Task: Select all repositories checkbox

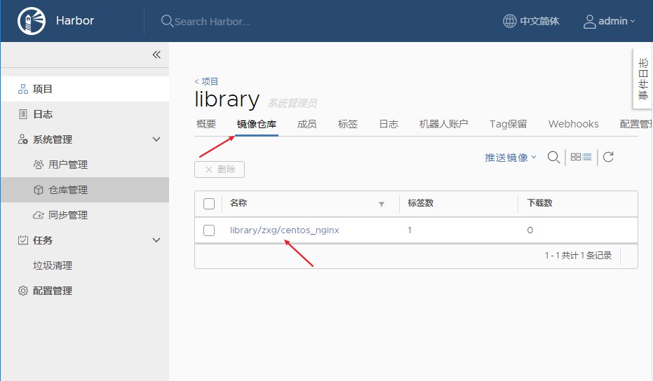Action: coord(209,204)
